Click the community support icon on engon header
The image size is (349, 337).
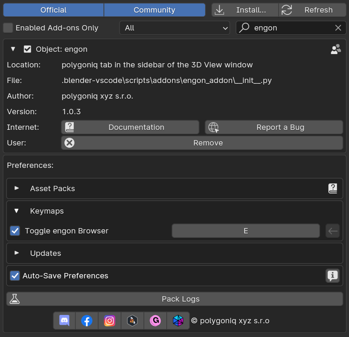click(335, 49)
